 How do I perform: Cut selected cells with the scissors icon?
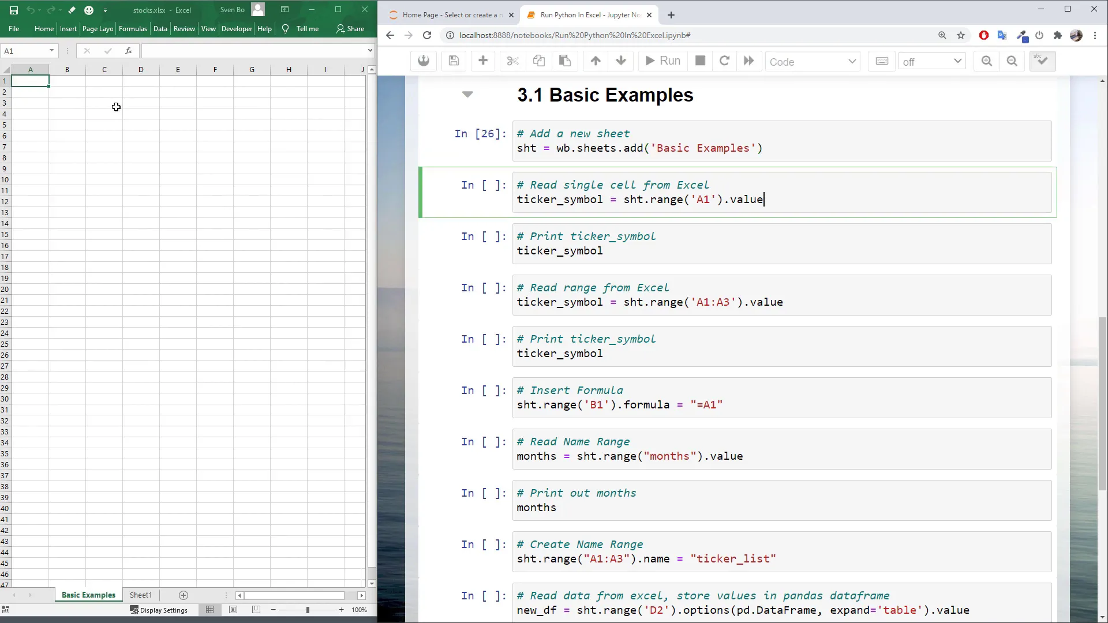tap(512, 61)
